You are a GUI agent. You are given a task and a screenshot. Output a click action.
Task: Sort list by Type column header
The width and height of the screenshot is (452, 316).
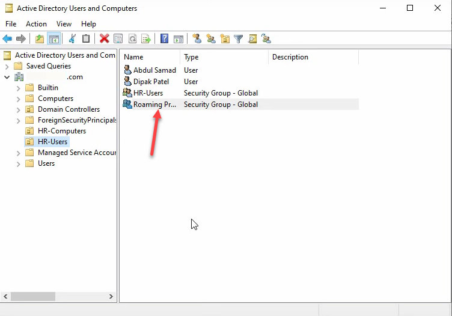(224, 57)
